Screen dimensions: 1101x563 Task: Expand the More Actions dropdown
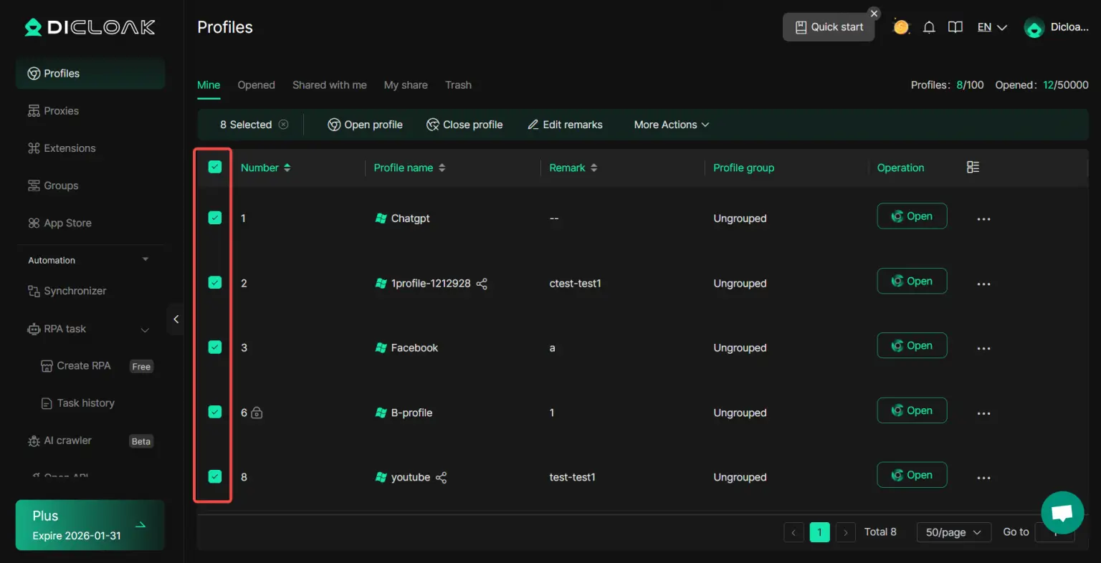click(671, 125)
